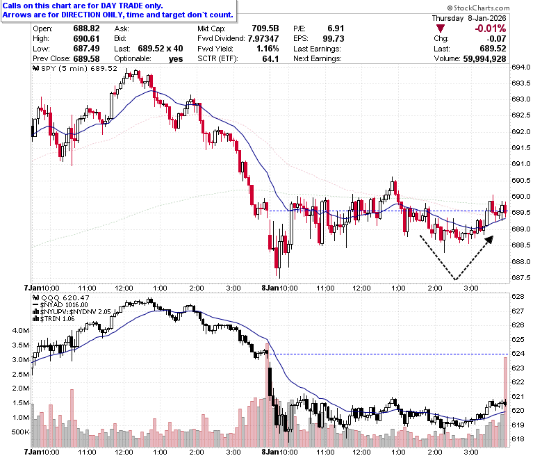Click the Thursday 8-Jan-2026 date label
This screenshot has width=542, height=458.
point(469,18)
